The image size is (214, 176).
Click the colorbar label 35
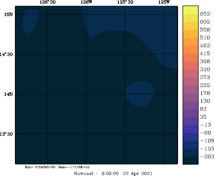click(203, 117)
